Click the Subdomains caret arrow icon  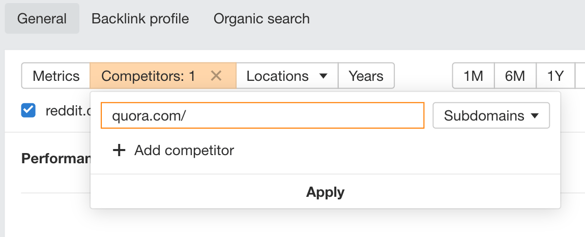tap(535, 116)
